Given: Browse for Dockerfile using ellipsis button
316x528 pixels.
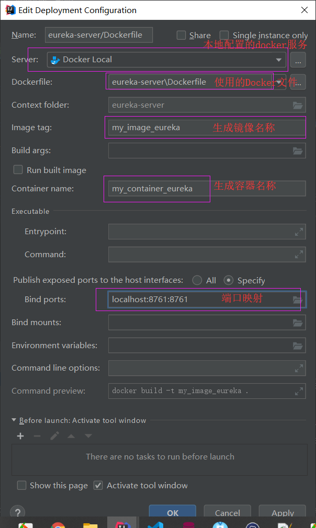Looking at the screenshot, I should (298, 82).
